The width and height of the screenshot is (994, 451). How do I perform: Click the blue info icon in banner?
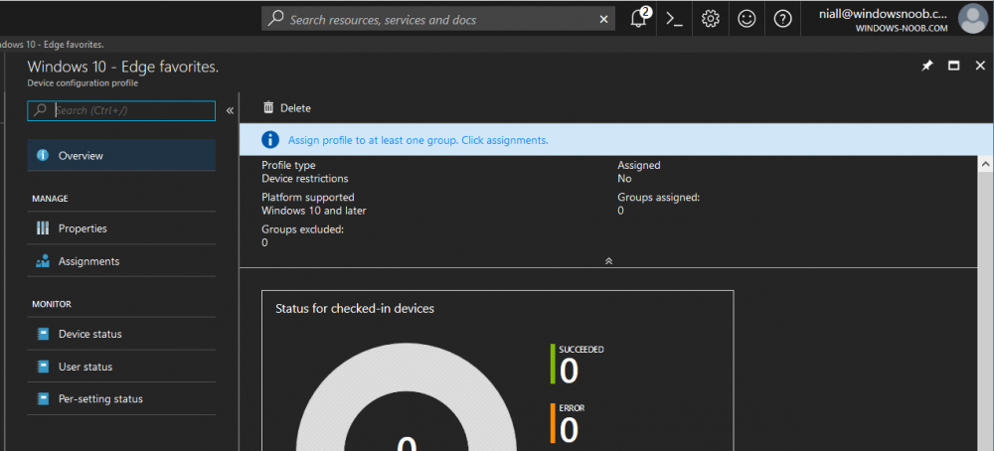click(270, 140)
